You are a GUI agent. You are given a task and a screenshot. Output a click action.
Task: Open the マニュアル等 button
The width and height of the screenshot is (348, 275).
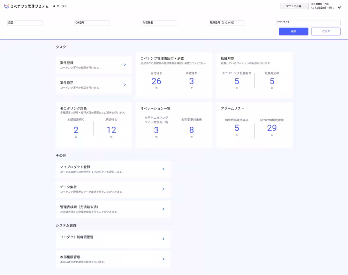[x=294, y=6]
